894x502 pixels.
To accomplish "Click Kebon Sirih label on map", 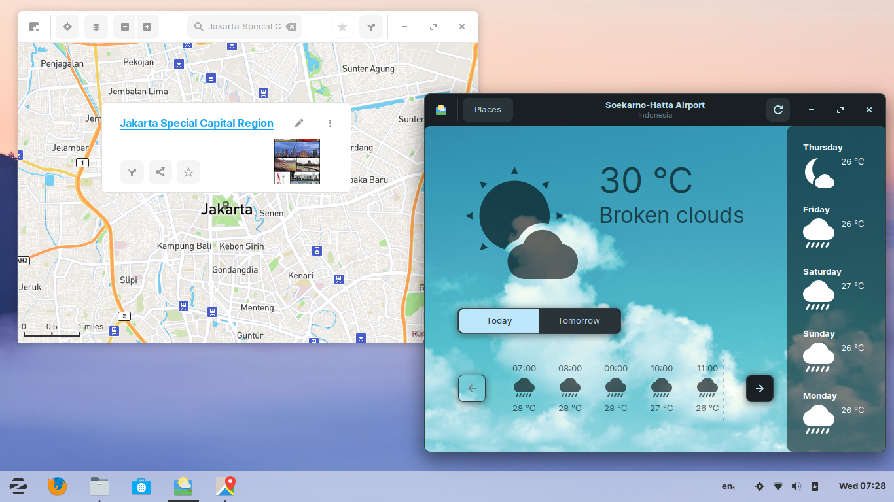I will 241,246.
